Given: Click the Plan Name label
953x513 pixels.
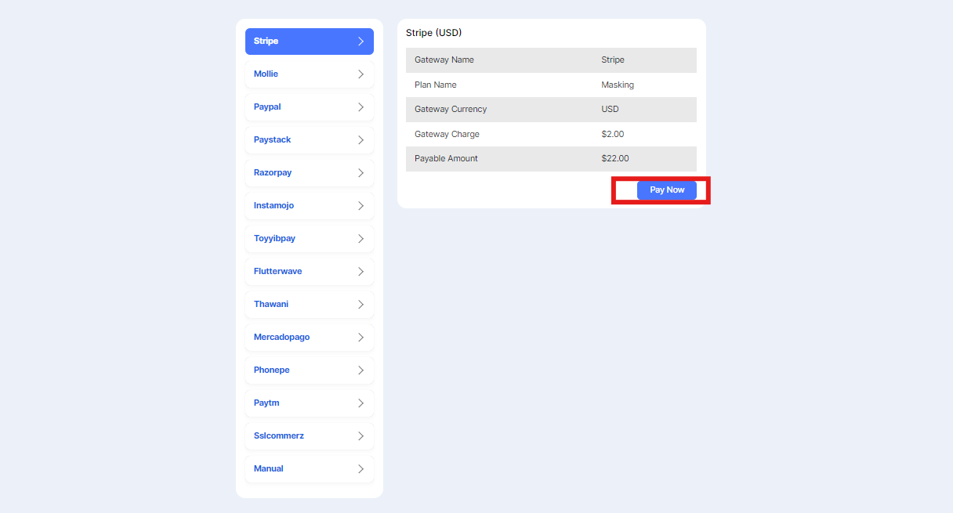Looking at the screenshot, I should (436, 85).
